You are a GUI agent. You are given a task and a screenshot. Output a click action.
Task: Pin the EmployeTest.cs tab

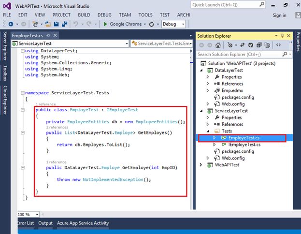(48, 36)
